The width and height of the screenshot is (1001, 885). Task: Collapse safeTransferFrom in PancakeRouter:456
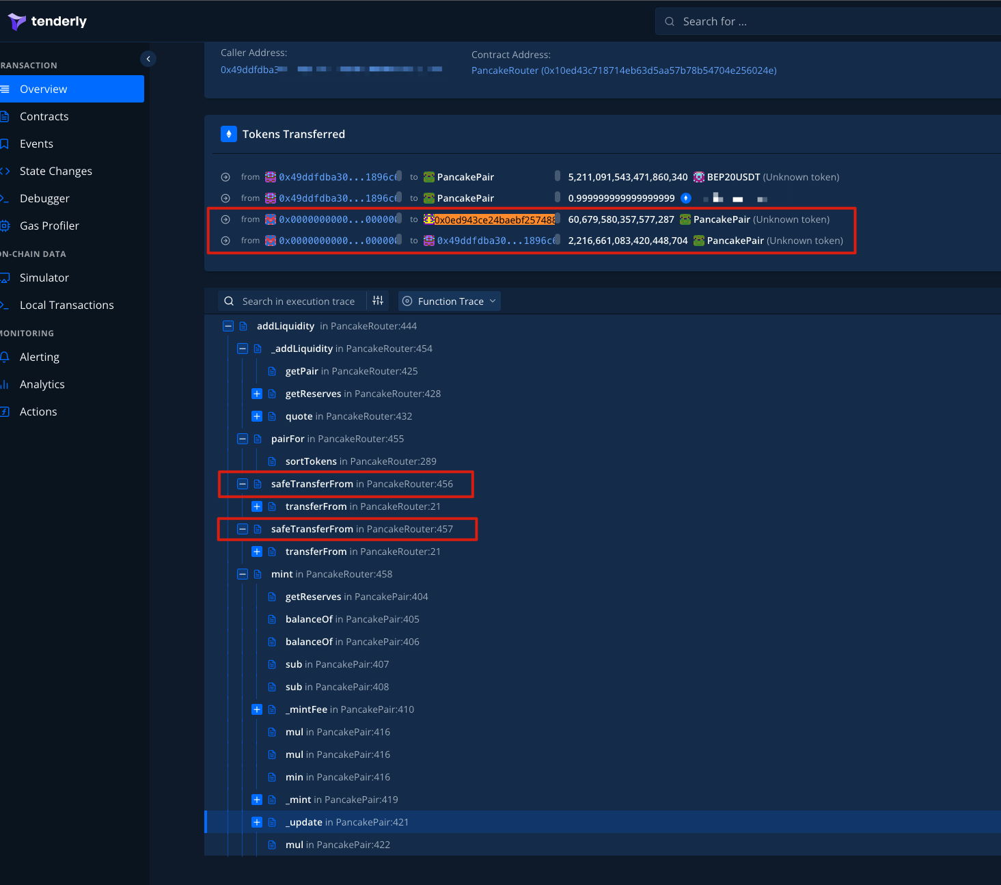click(243, 484)
